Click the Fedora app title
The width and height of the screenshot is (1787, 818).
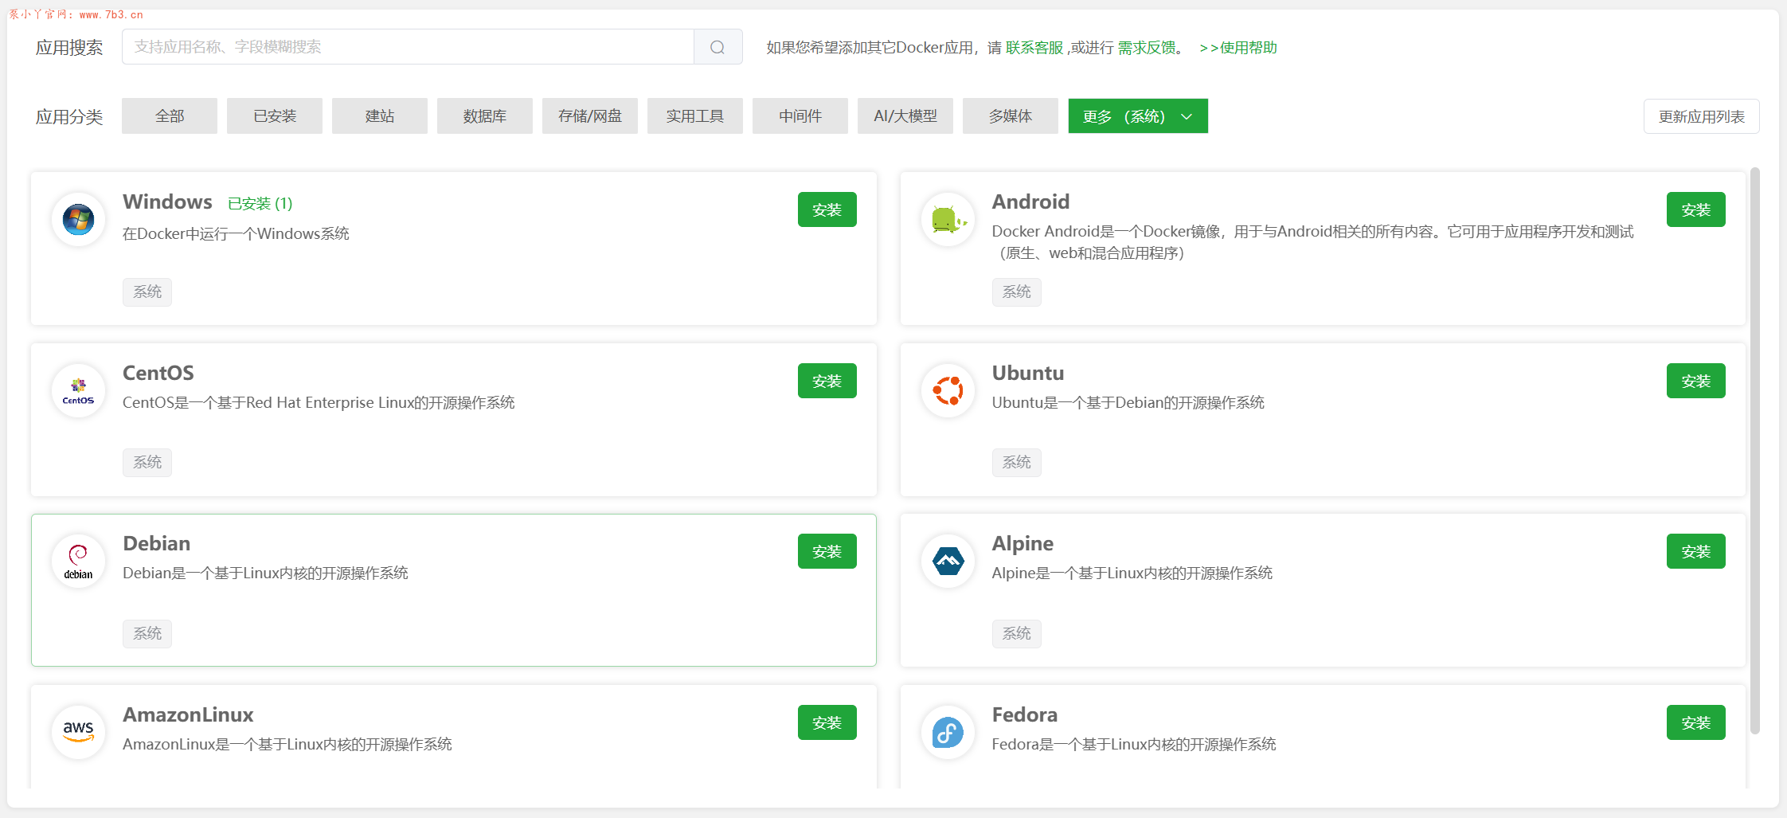point(1025,714)
